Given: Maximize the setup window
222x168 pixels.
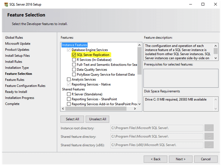Looking at the screenshot, I should click(x=203, y=4).
